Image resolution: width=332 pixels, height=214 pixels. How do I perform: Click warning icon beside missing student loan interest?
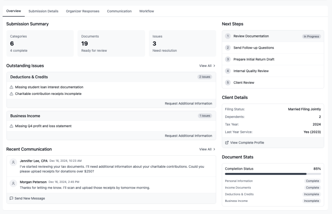(11, 87)
